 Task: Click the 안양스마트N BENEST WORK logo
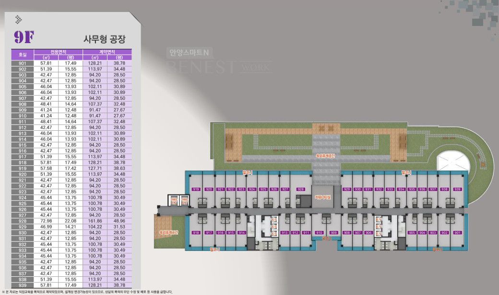click(218, 60)
